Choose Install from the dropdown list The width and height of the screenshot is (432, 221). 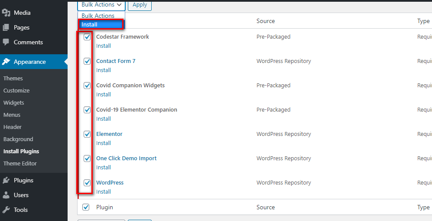coord(101,24)
